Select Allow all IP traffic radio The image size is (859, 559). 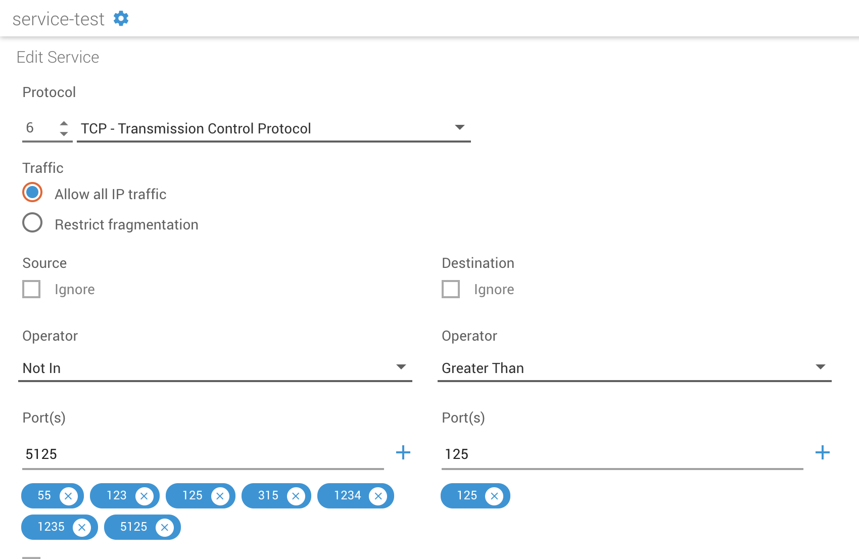[32, 193]
